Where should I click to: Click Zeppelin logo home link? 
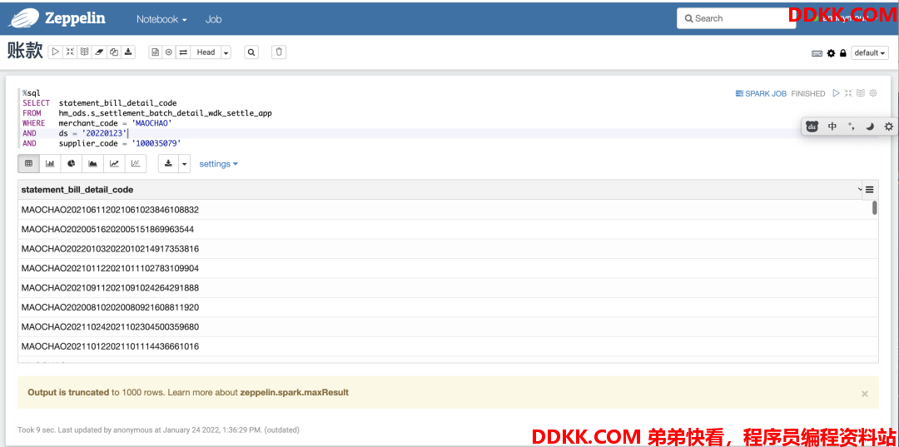pos(57,18)
